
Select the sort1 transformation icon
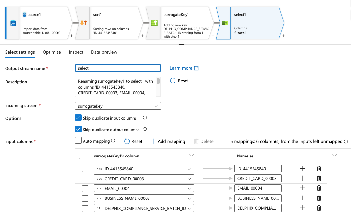pyautogui.click(x=84, y=23)
